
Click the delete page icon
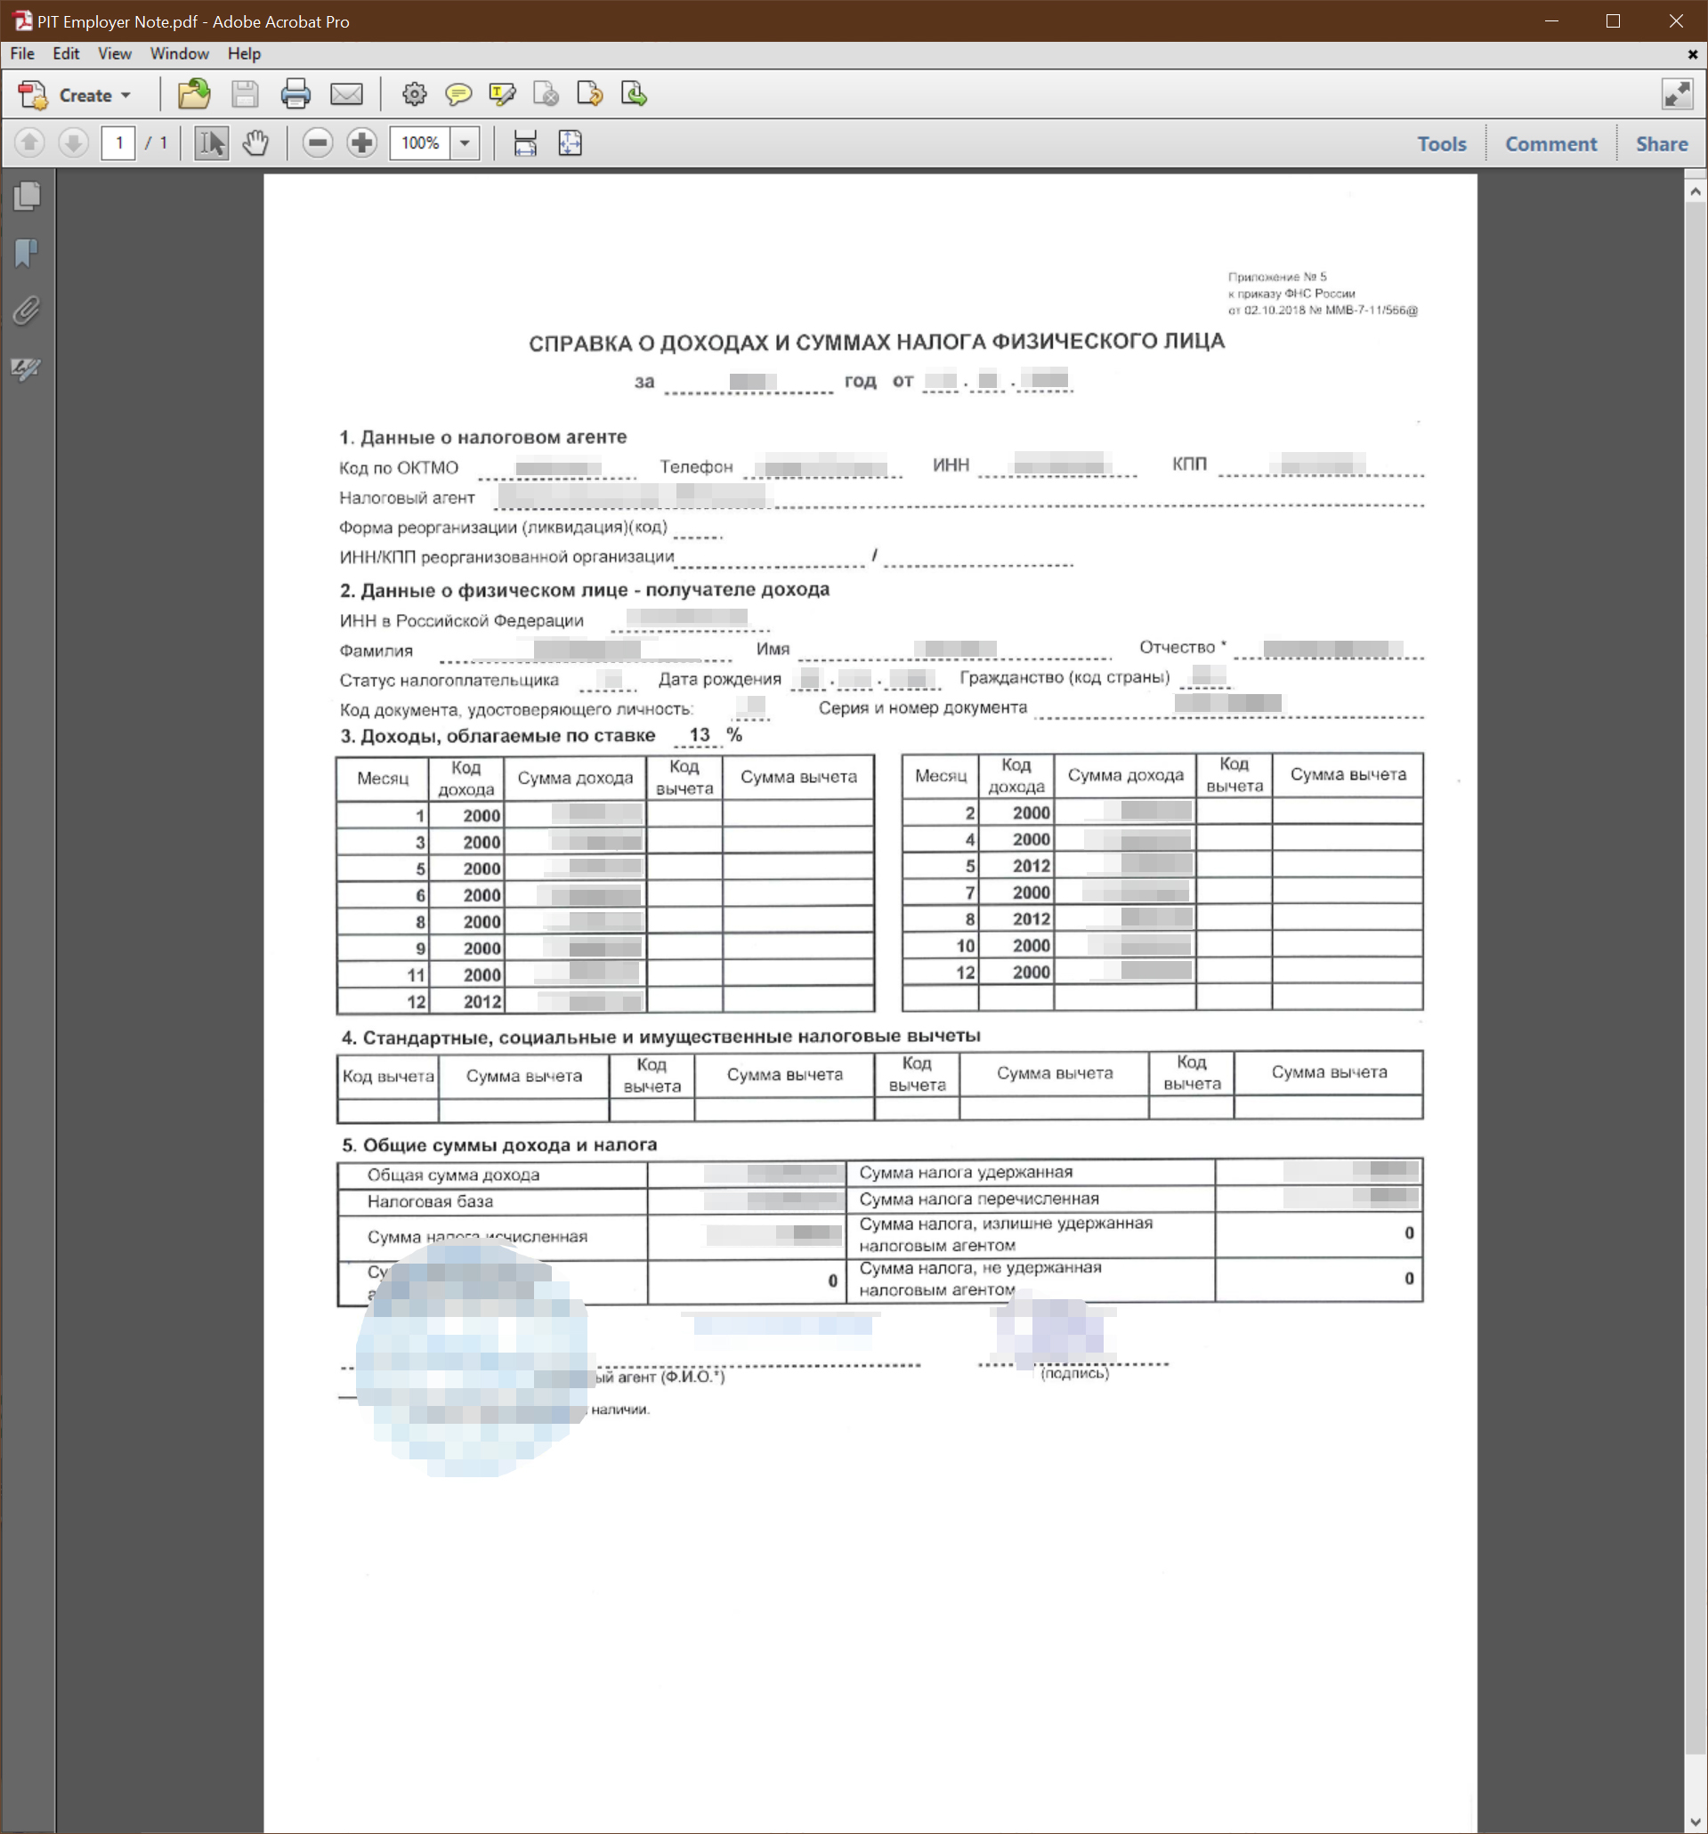tap(546, 94)
